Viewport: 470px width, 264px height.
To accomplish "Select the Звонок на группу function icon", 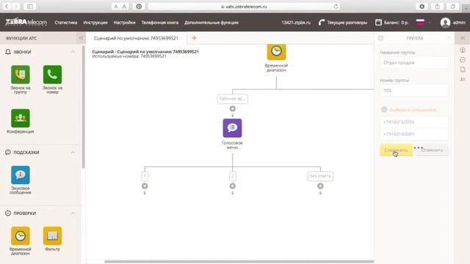I will click(x=21, y=75).
